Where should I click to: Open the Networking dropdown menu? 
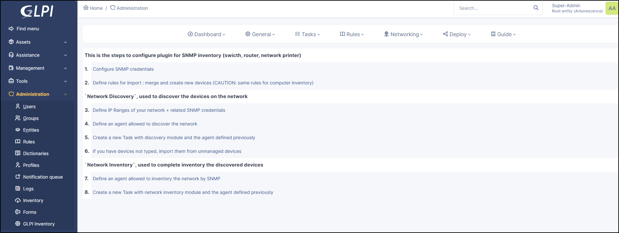403,34
